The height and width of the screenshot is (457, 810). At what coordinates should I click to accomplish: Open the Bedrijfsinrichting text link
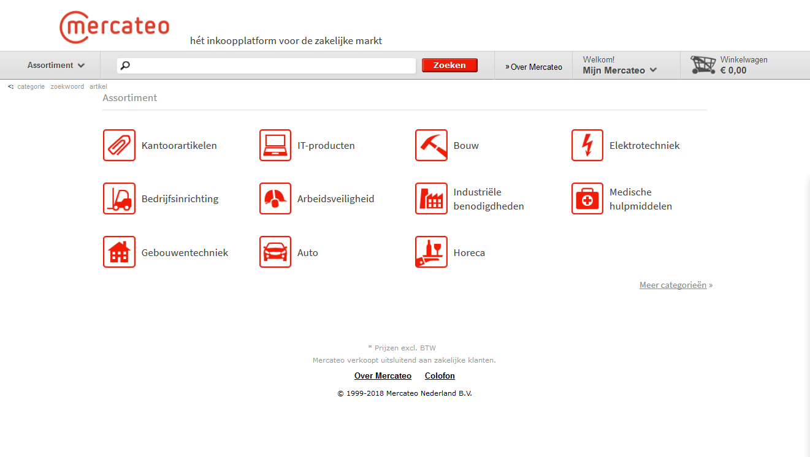(x=180, y=199)
